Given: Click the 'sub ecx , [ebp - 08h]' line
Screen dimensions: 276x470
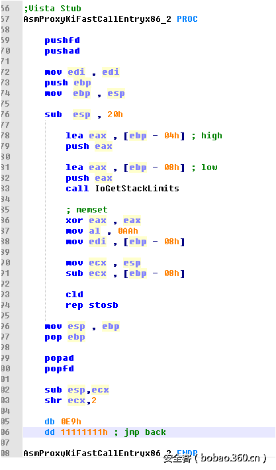Looking at the screenshot, I should 125,273.
